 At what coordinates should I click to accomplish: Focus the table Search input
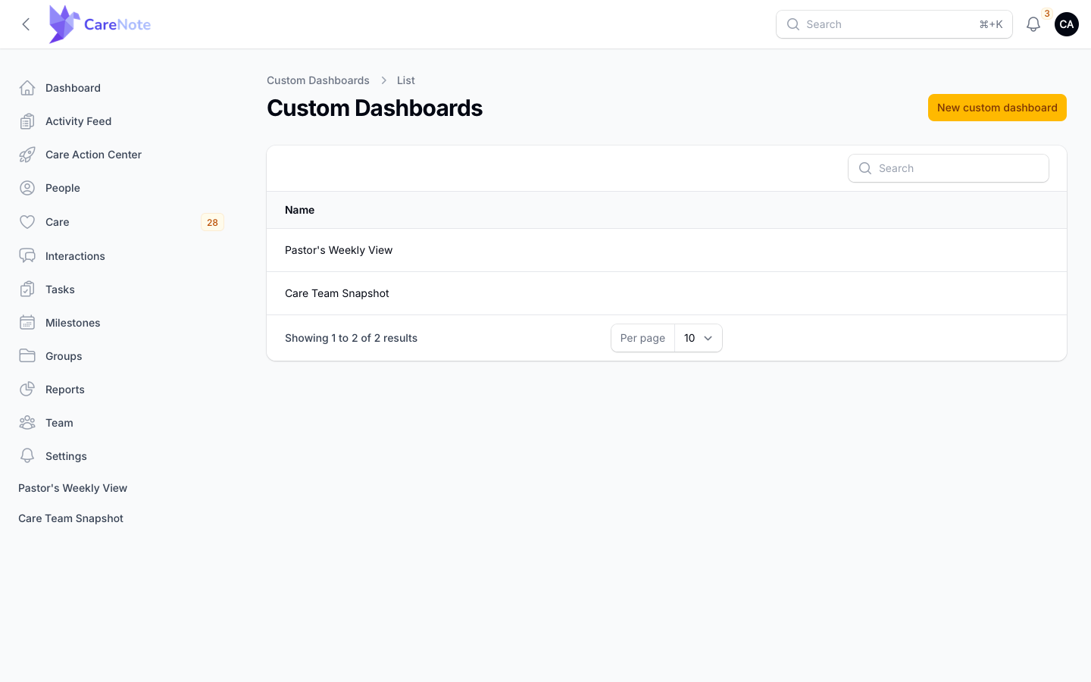[949, 168]
